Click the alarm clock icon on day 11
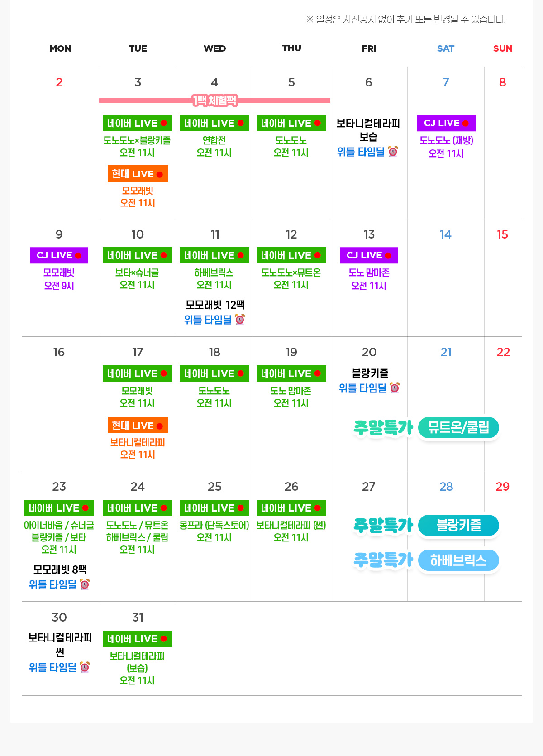This screenshot has height=756, width=543. 240,320
